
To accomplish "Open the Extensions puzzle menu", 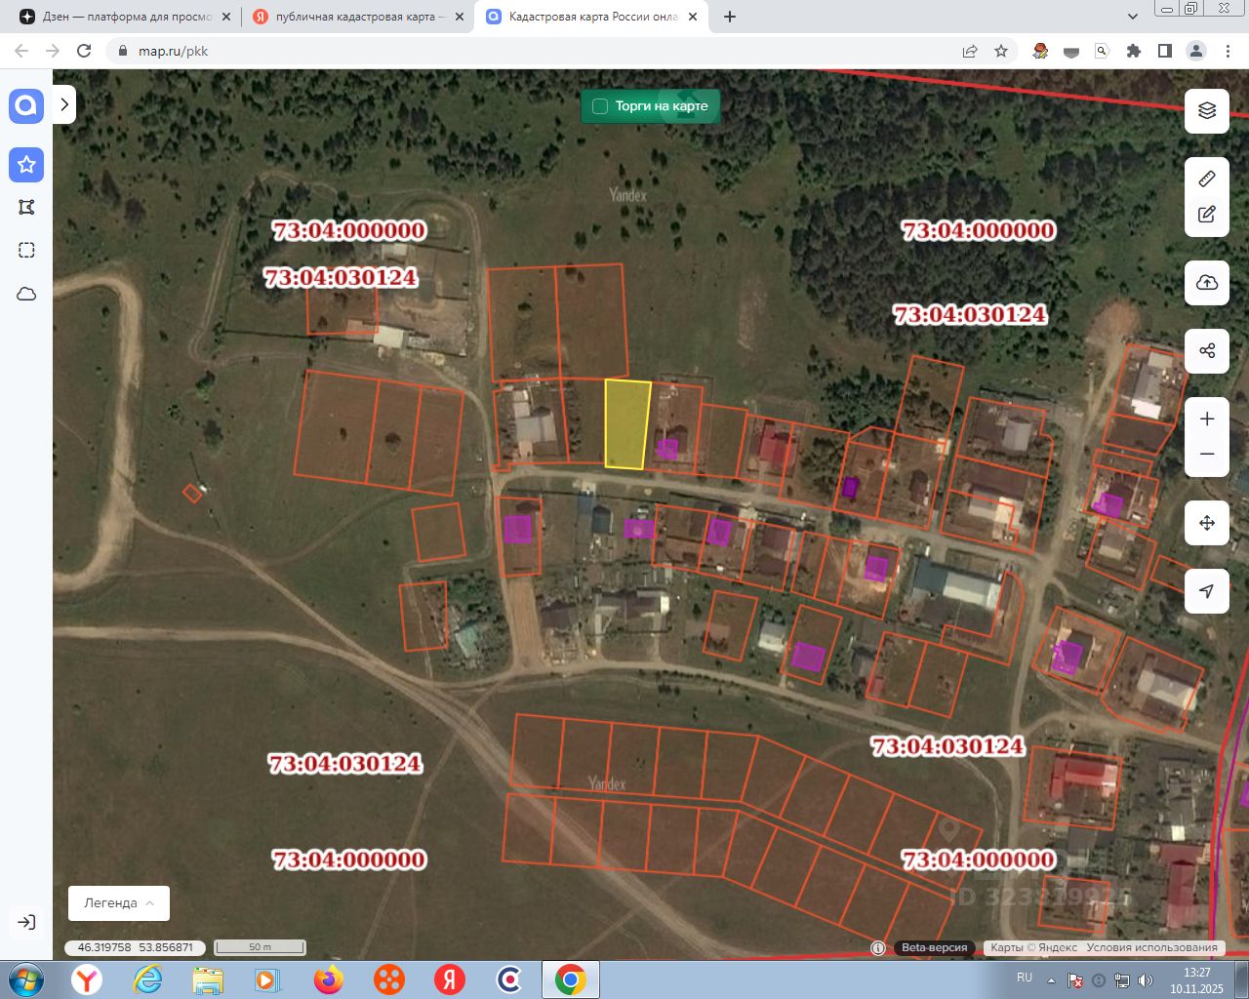I will click(x=1133, y=51).
